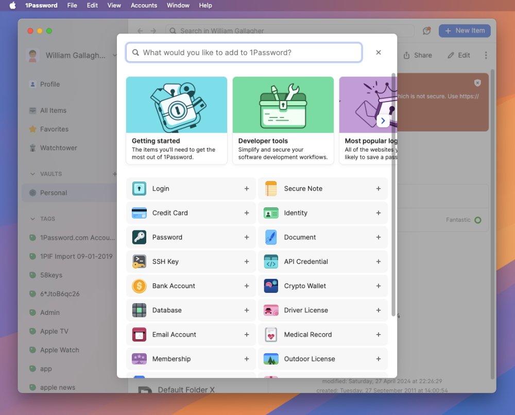The height and width of the screenshot is (415, 515).
Task: Open William Gallagher account dropdown
Action: tap(72, 55)
